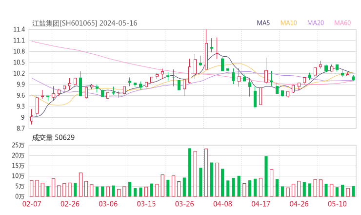Viewport: 361px width, 215px height.
Task: Click the 04-17 date axis label
Action: [x=261, y=204]
